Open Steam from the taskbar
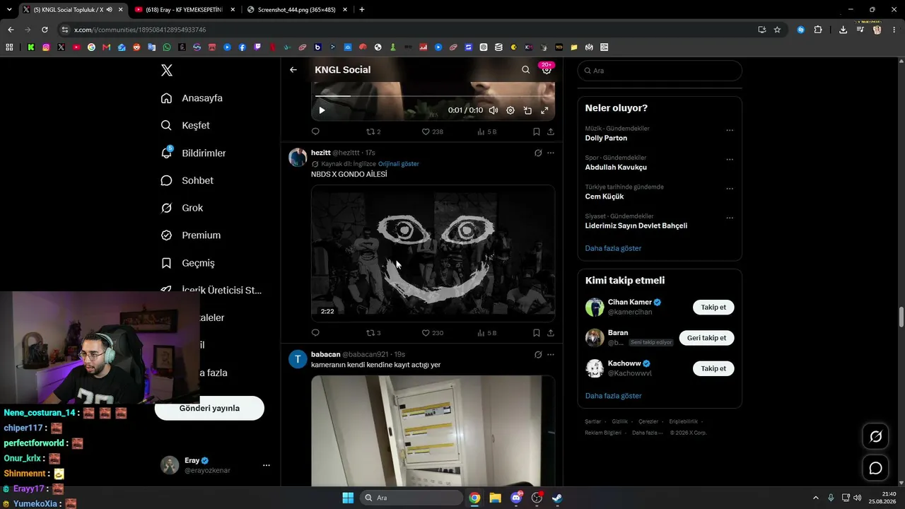This screenshot has height=509, width=905. 557,498
